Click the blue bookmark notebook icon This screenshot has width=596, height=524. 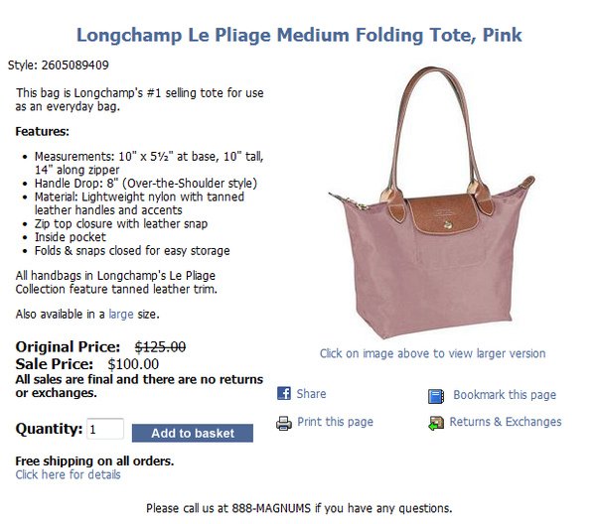(x=436, y=396)
